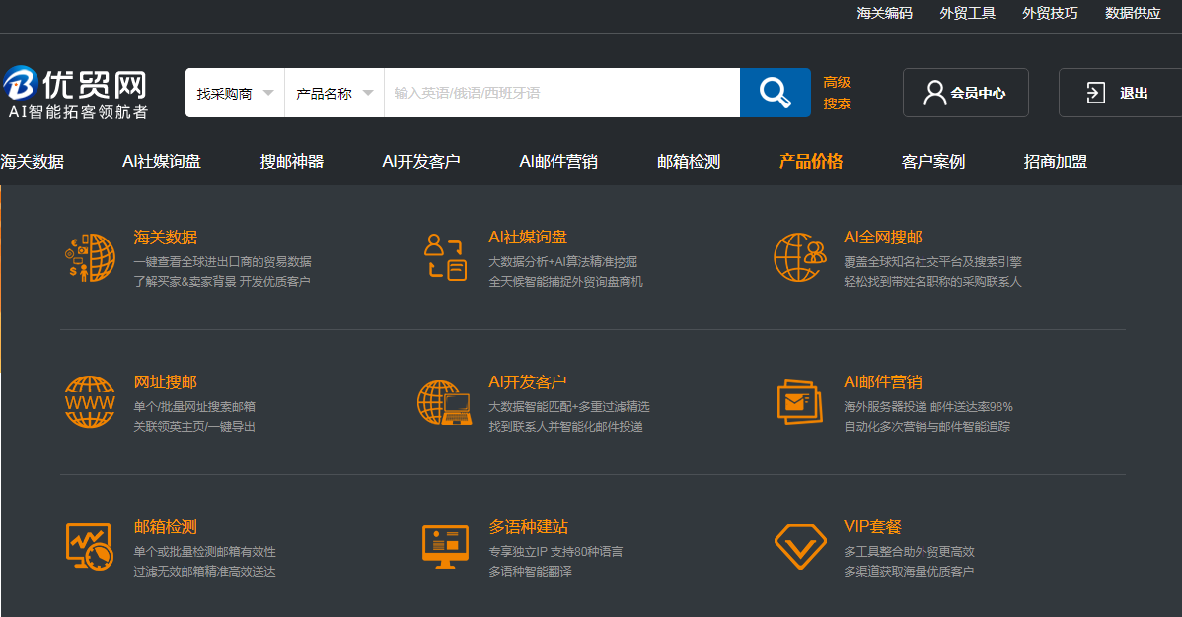Click text 覆盖全球知名社交平台及搜索引擎

pos(932,261)
